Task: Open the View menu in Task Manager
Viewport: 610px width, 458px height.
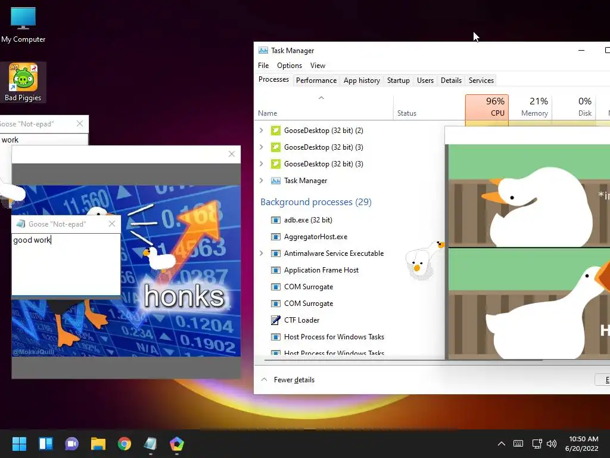Action: [x=318, y=66]
